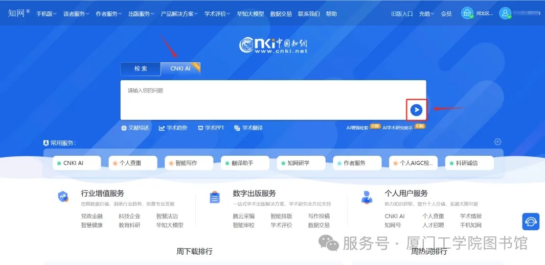This screenshot has height=265, width=545.
Task: Open the 腾云采编 link
Action: (243, 216)
